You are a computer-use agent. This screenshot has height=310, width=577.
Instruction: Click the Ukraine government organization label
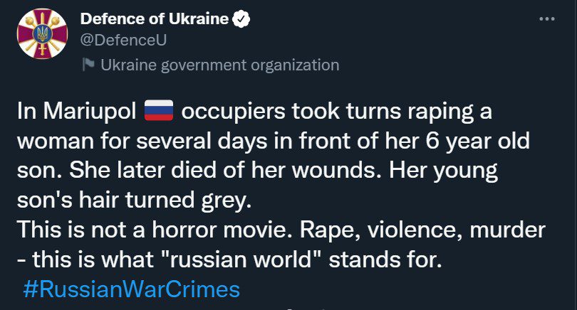pyautogui.click(x=219, y=65)
